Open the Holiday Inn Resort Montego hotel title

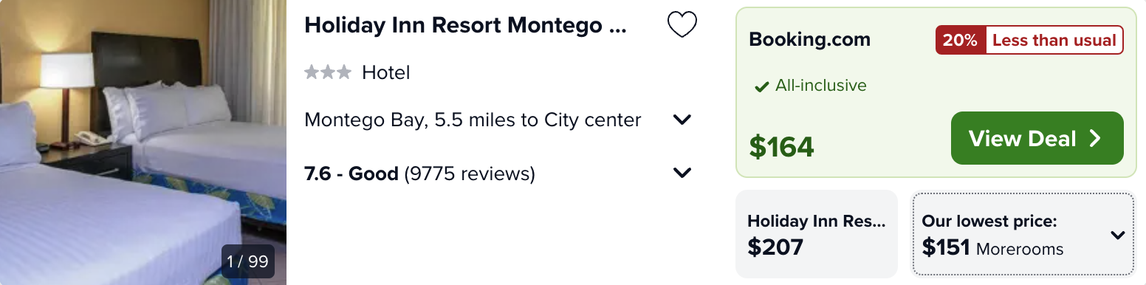465,25
